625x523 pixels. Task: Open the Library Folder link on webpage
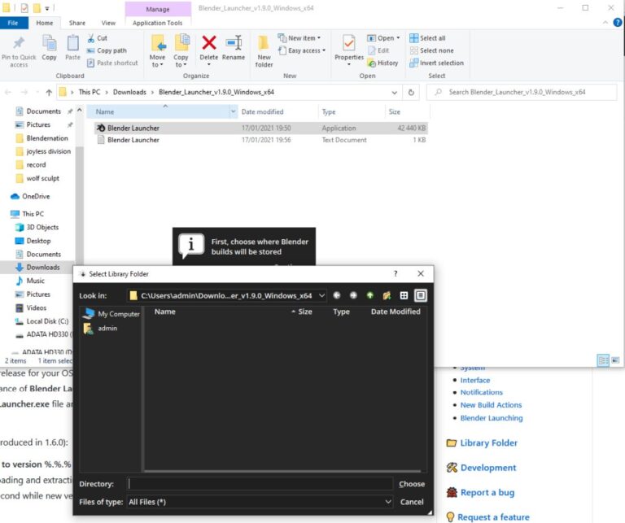coord(488,443)
